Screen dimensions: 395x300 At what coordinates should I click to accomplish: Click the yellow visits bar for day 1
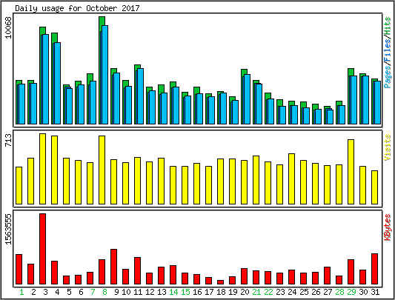19,185
